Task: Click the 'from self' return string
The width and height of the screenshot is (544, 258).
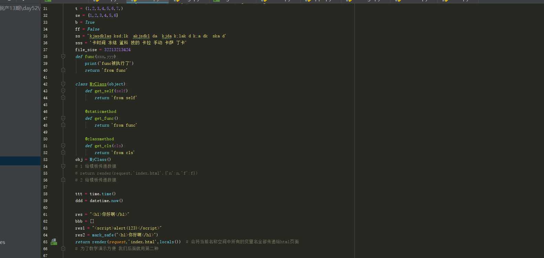Action: click(124, 98)
